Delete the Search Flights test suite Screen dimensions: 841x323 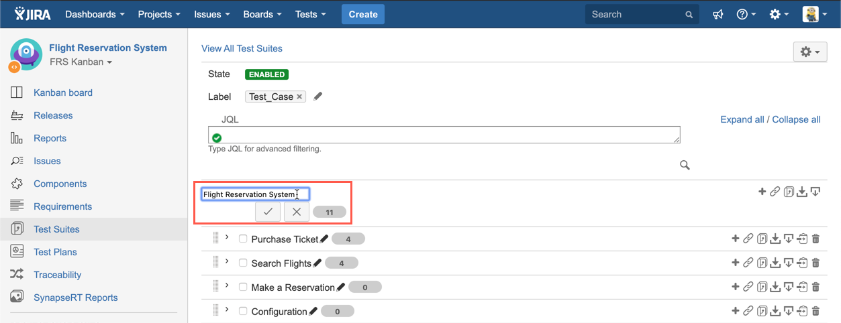815,263
